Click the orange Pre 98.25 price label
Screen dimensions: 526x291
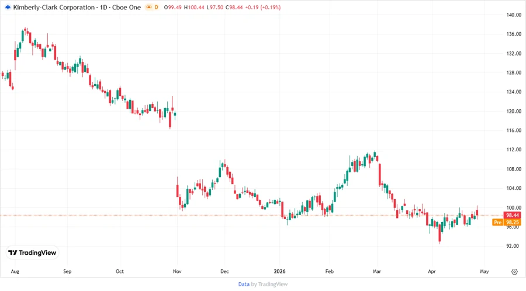pyautogui.click(x=507, y=222)
